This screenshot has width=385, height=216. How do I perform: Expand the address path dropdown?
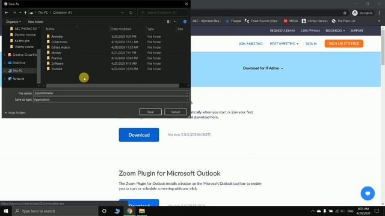coord(123,13)
